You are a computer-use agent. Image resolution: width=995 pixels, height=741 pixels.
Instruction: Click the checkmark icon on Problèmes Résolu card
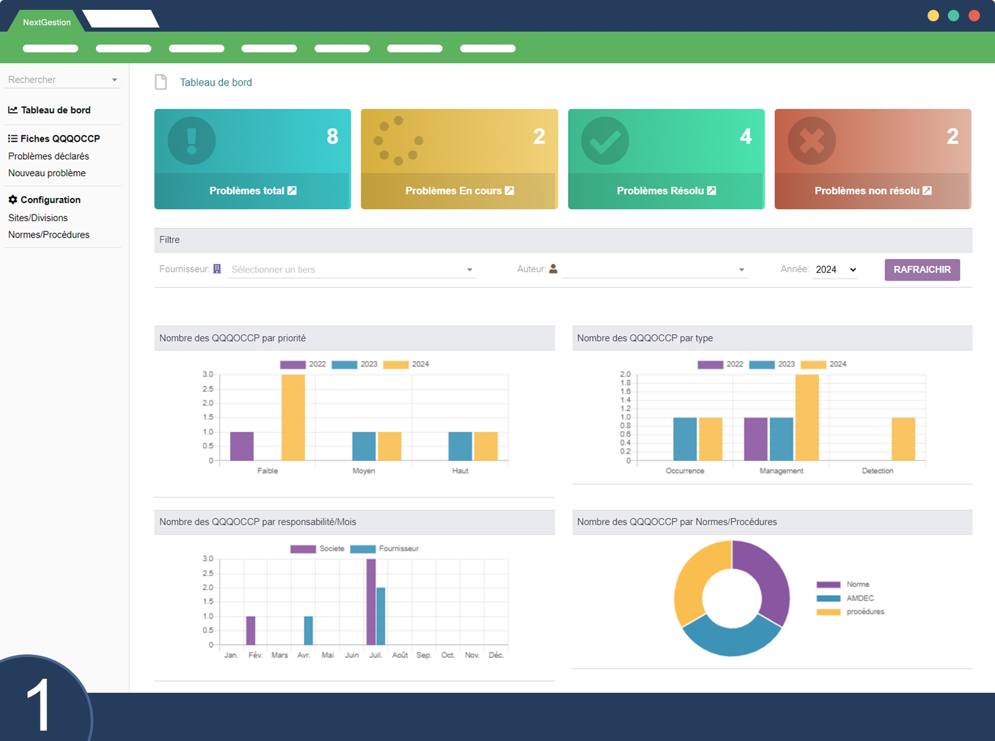coord(605,141)
